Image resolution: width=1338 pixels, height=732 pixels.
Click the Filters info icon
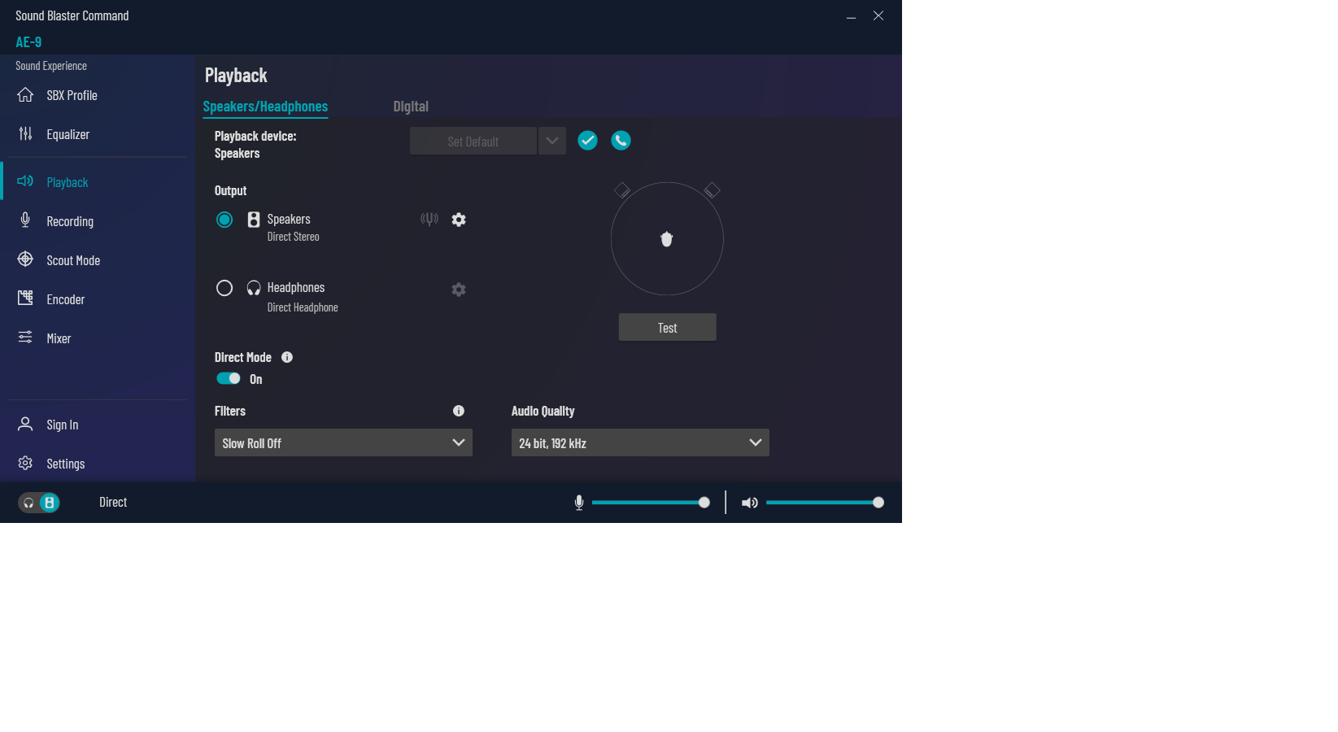pyautogui.click(x=459, y=411)
